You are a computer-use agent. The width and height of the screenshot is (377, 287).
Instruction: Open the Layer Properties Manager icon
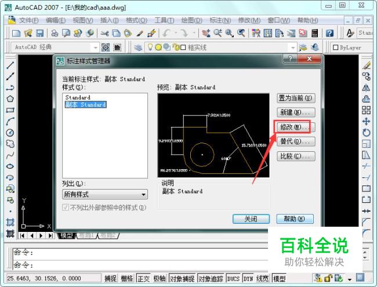tap(138, 48)
